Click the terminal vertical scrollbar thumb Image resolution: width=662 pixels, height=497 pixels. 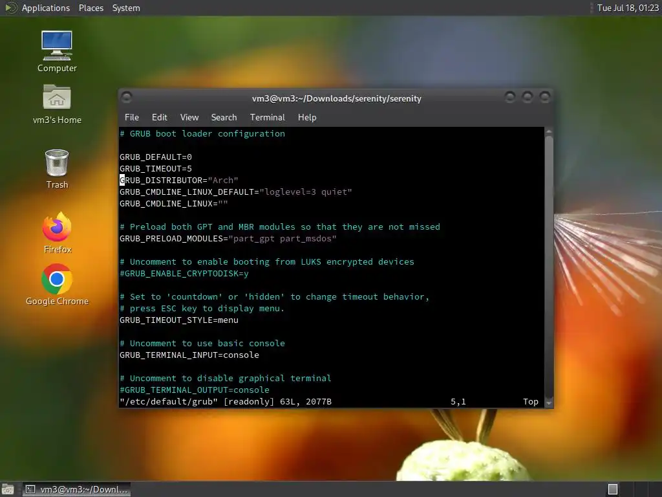[549, 265]
